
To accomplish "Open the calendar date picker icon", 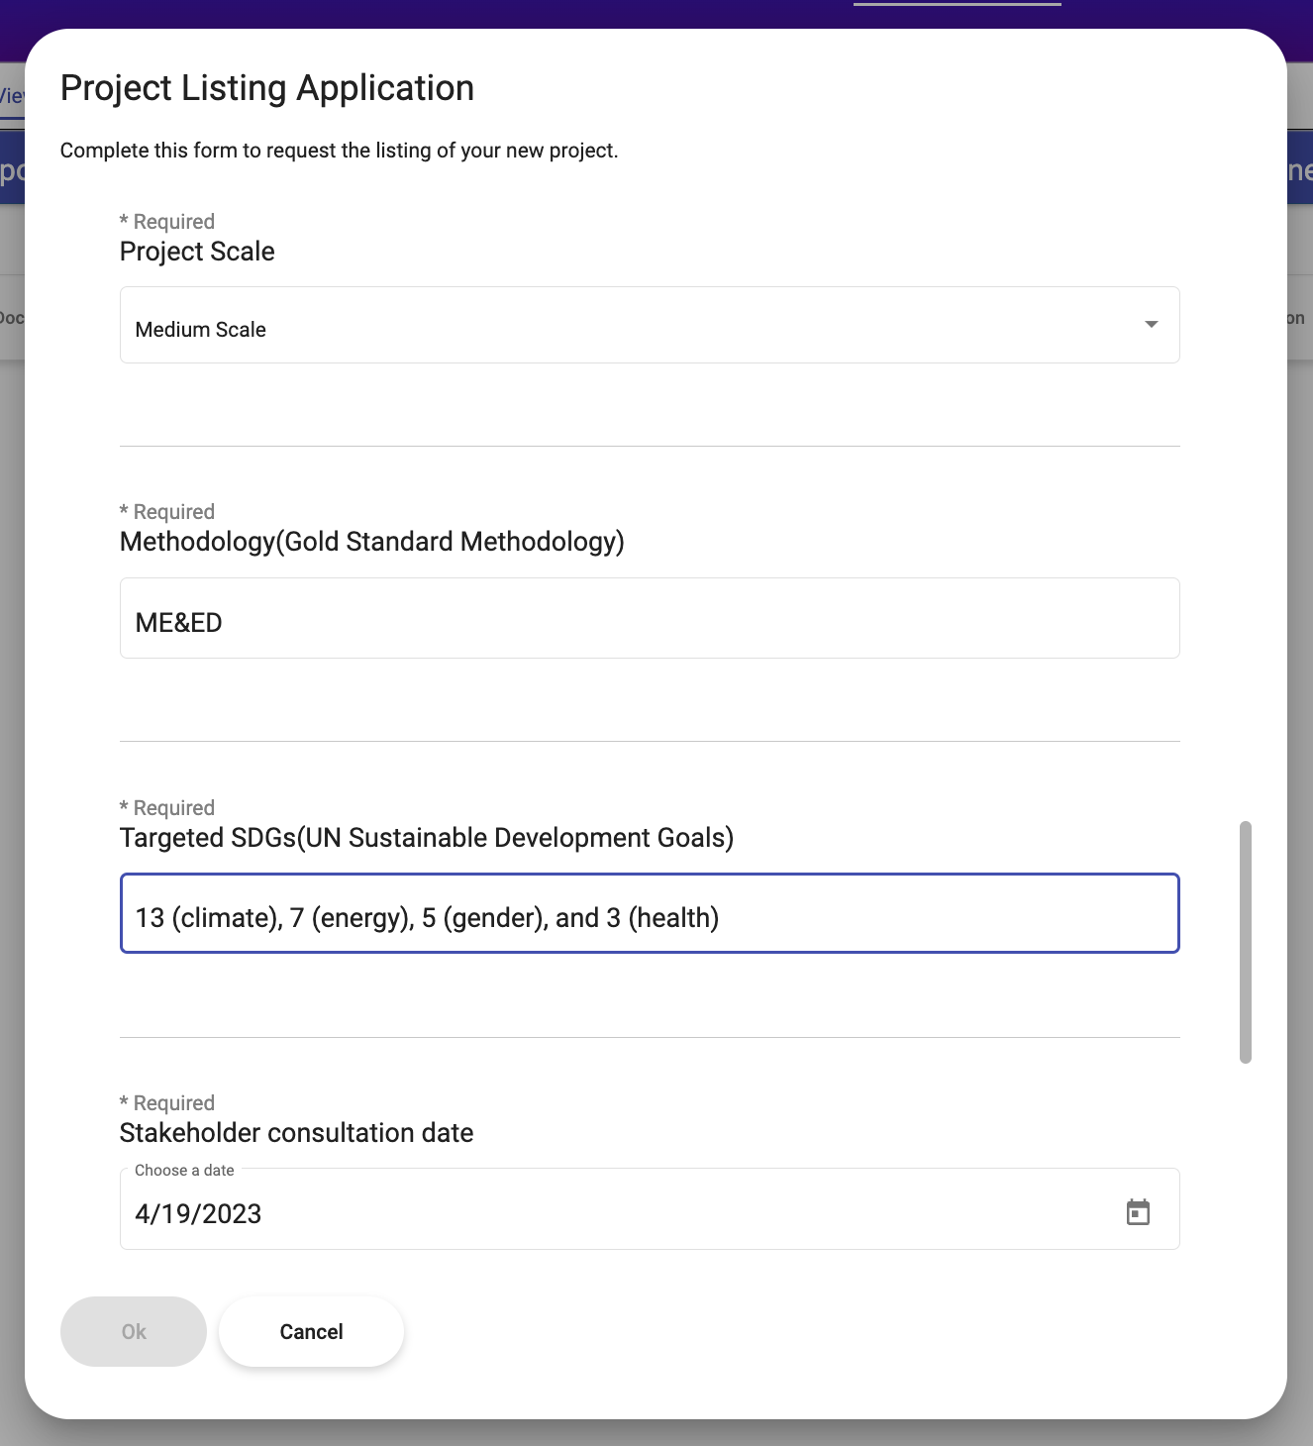I will pyautogui.click(x=1138, y=1212).
